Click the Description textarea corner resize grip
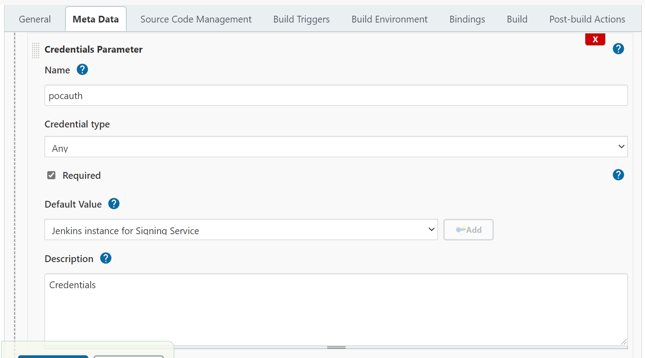The image size is (645, 358). coord(623,342)
